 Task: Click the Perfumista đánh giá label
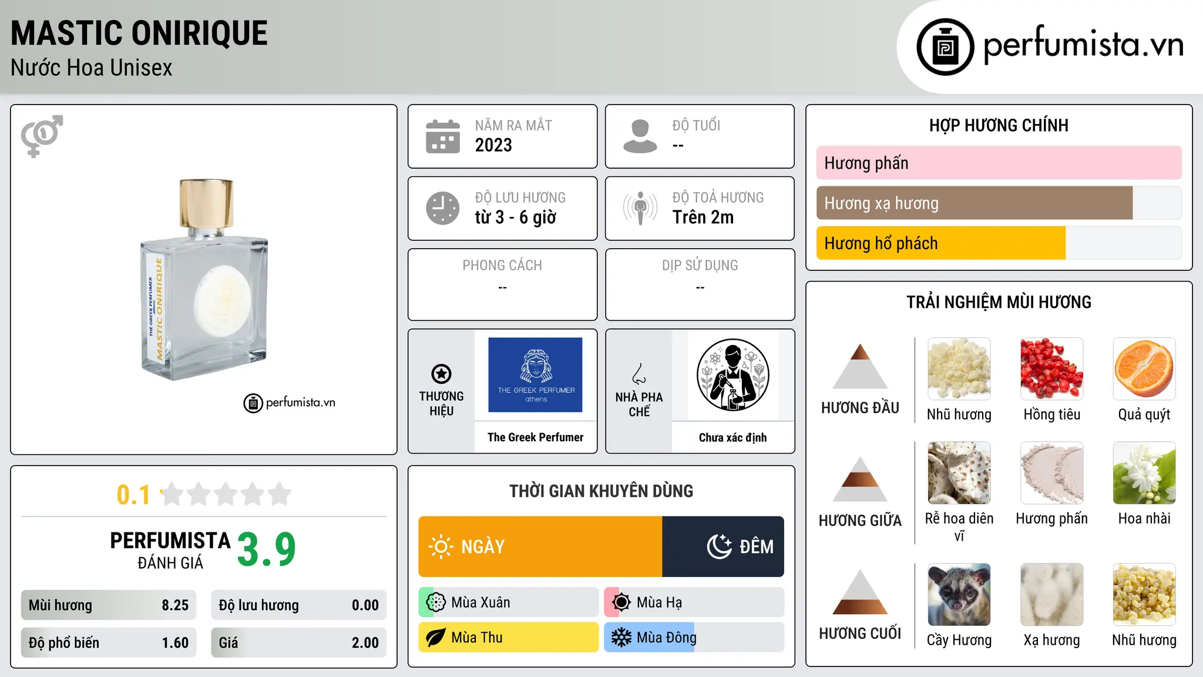[170, 551]
